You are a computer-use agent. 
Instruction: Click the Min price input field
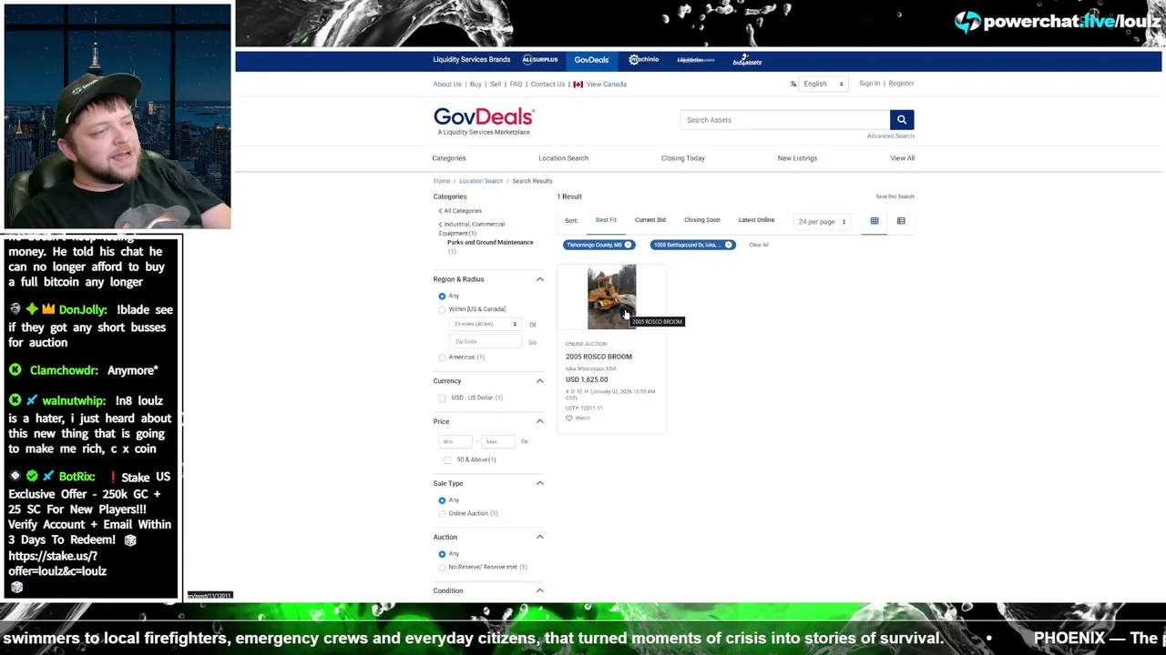[x=455, y=441]
